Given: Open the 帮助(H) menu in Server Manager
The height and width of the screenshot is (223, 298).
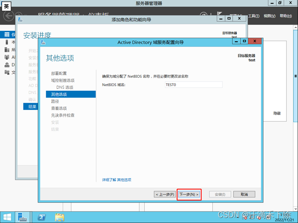Looking at the screenshot, I should tap(286, 16).
